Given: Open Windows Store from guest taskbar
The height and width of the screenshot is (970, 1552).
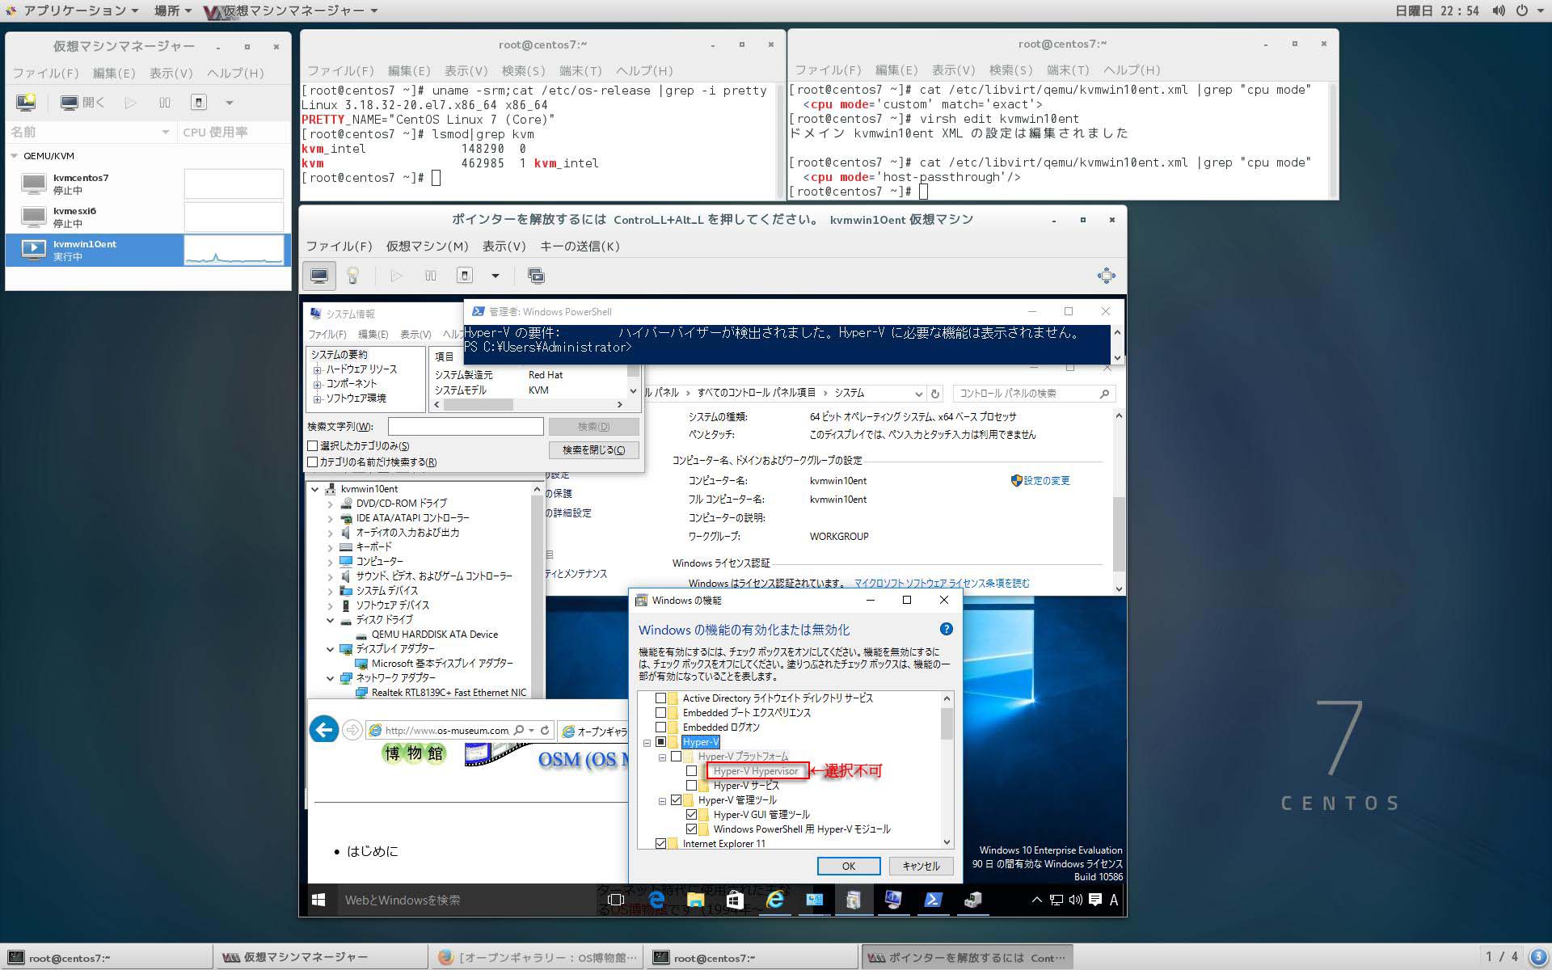Looking at the screenshot, I should click(x=735, y=900).
